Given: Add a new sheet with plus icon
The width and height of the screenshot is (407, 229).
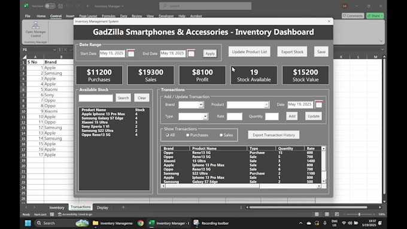Looking at the screenshot, I should (123, 207).
